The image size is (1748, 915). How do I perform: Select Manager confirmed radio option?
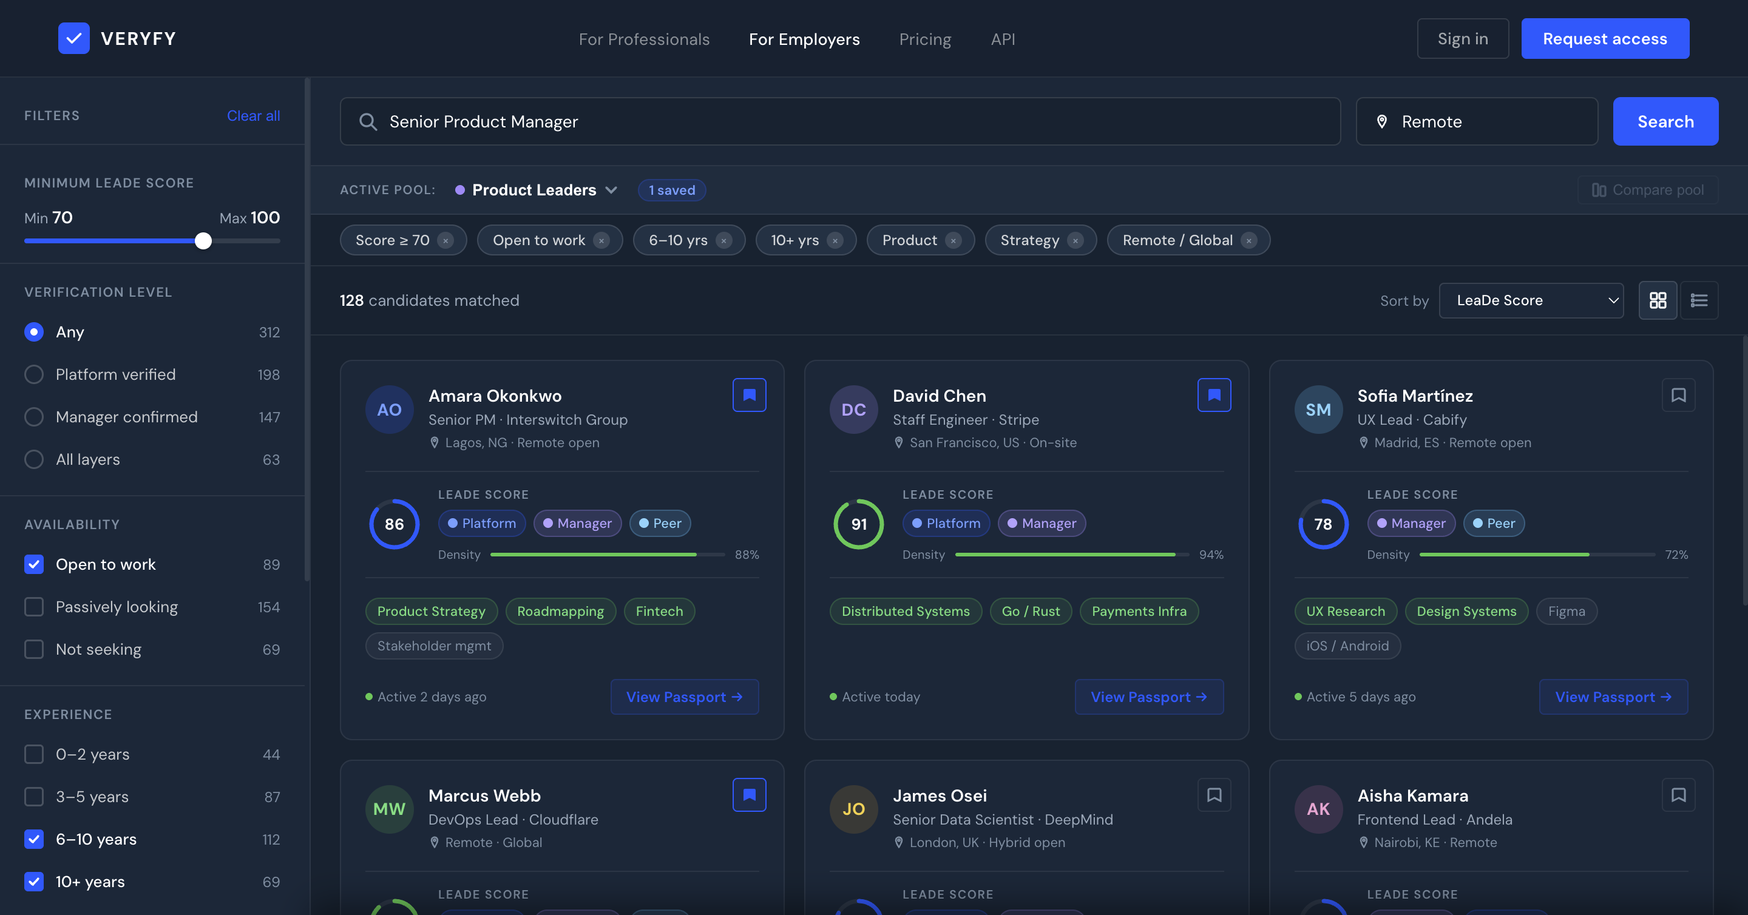pos(34,416)
